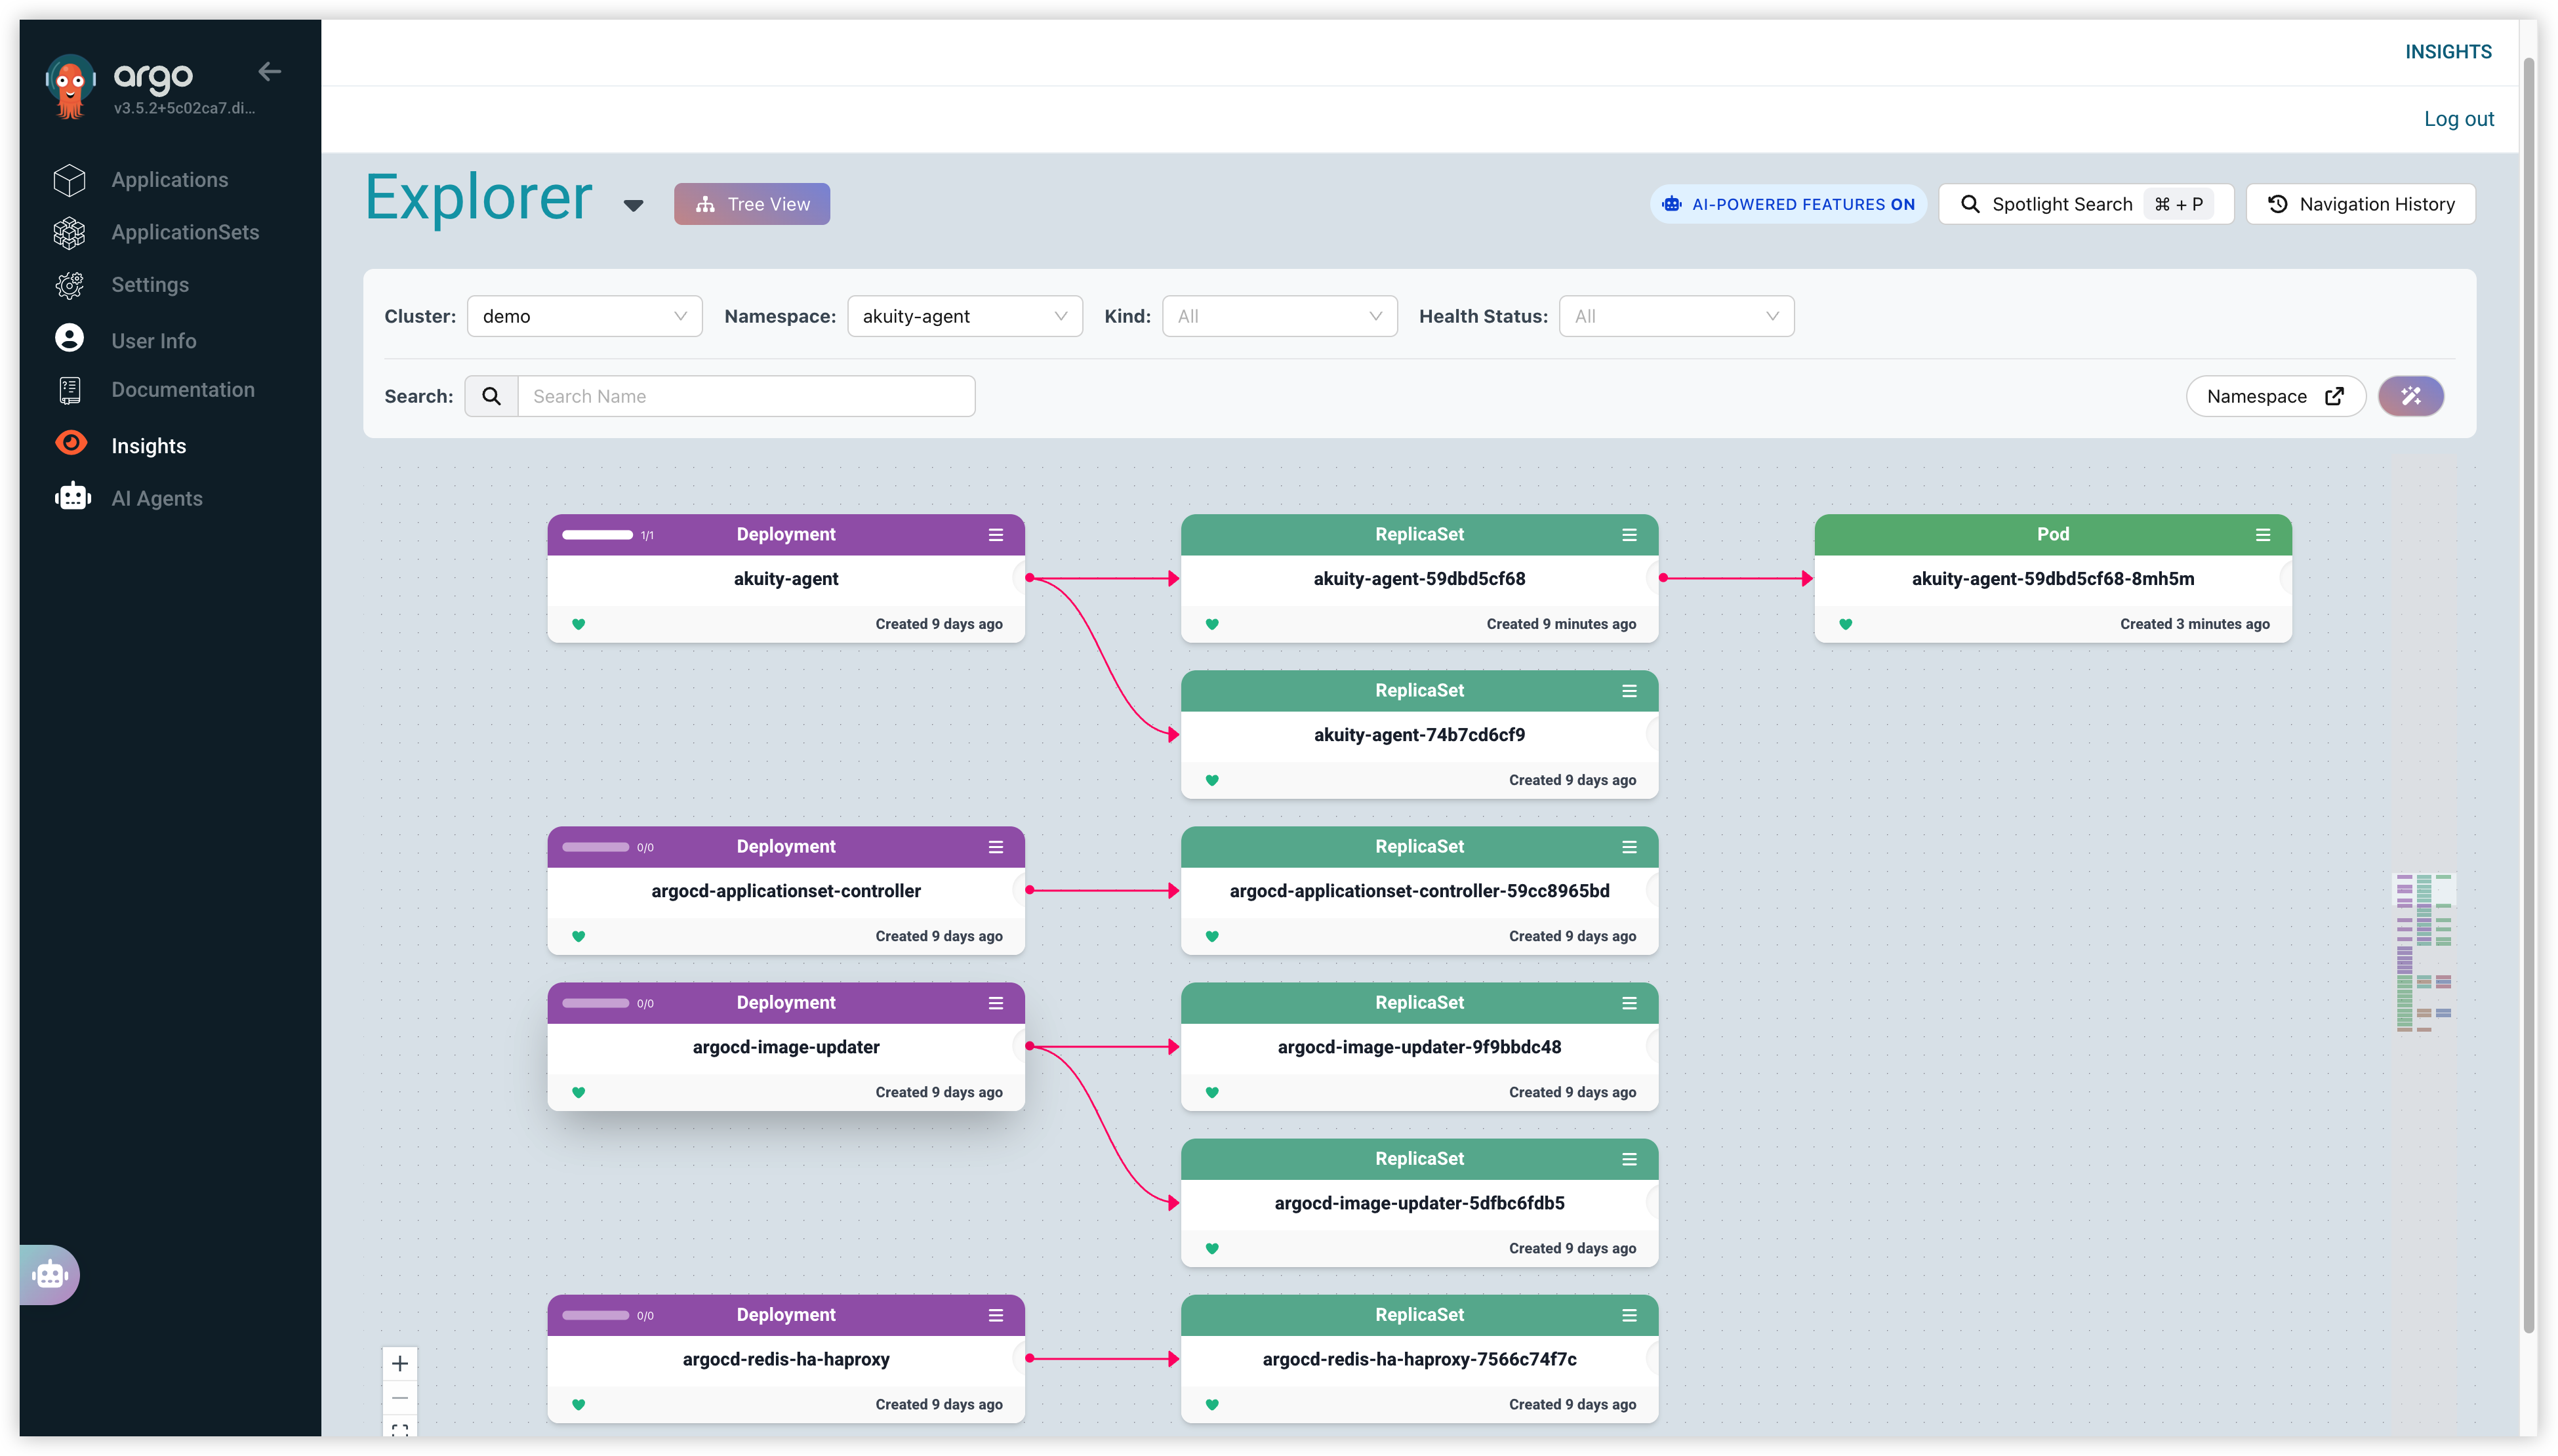Click health heart on argocd-image-updater Deployment
This screenshot has width=2558, height=1456.
coord(578,1092)
